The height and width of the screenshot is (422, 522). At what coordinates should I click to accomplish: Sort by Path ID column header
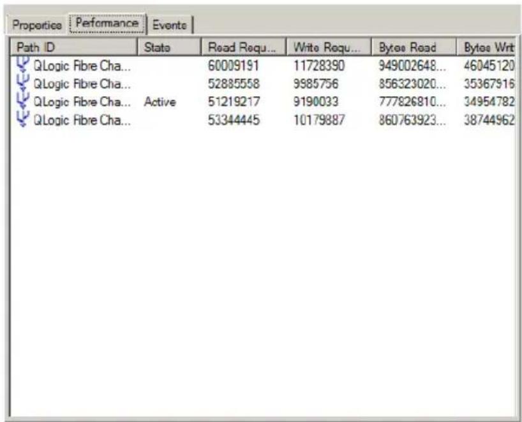(x=74, y=47)
